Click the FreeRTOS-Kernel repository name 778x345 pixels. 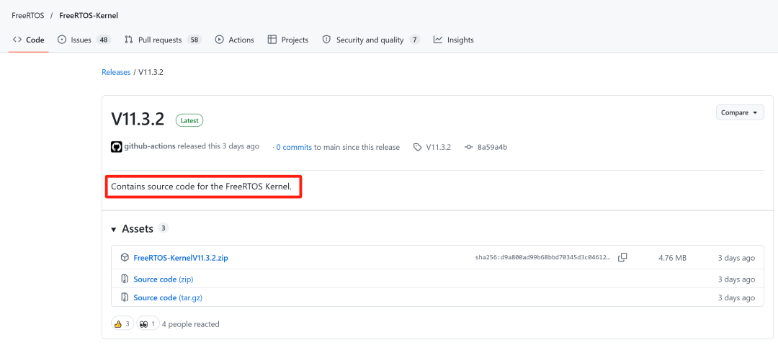pos(89,15)
